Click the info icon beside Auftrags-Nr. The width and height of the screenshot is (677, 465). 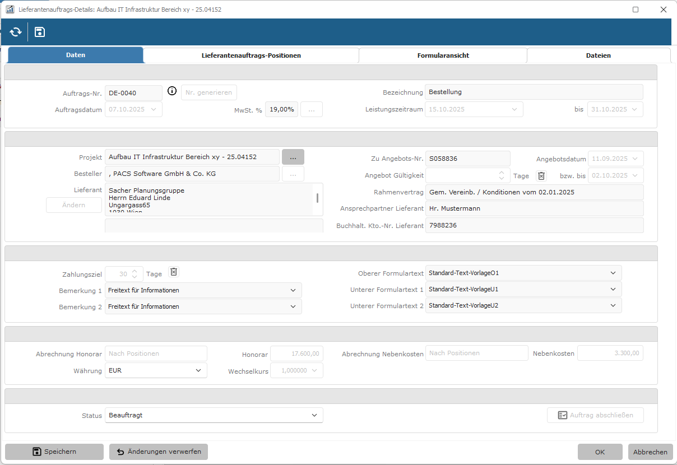pyautogui.click(x=172, y=92)
